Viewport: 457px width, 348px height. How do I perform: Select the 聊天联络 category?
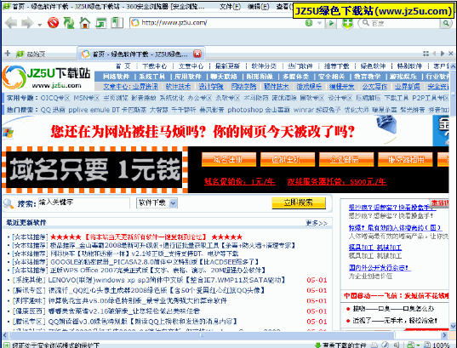224,77
